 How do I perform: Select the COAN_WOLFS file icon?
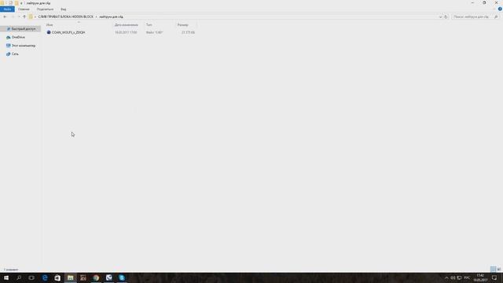[x=49, y=32]
